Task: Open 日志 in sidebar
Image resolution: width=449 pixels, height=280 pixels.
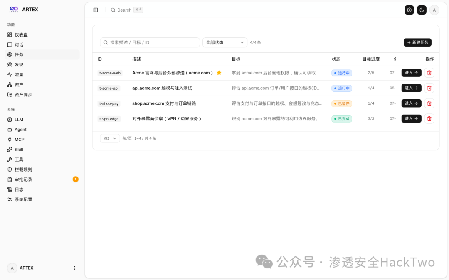Action: coord(42,189)
